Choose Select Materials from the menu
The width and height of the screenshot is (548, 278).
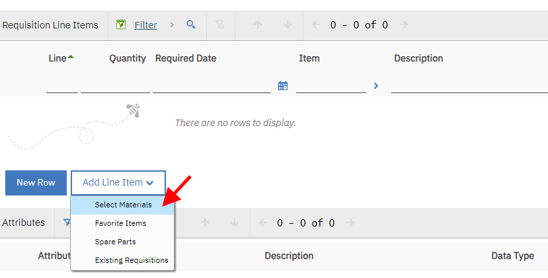point(122,205)
